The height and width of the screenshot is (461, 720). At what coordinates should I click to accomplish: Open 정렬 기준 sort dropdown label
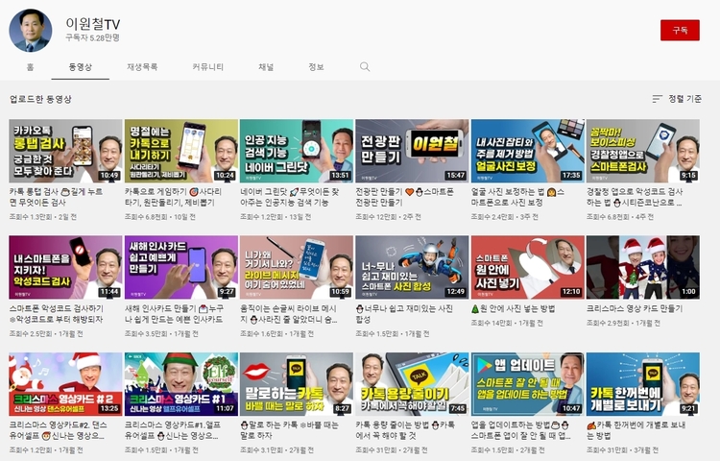pos(684,99)
